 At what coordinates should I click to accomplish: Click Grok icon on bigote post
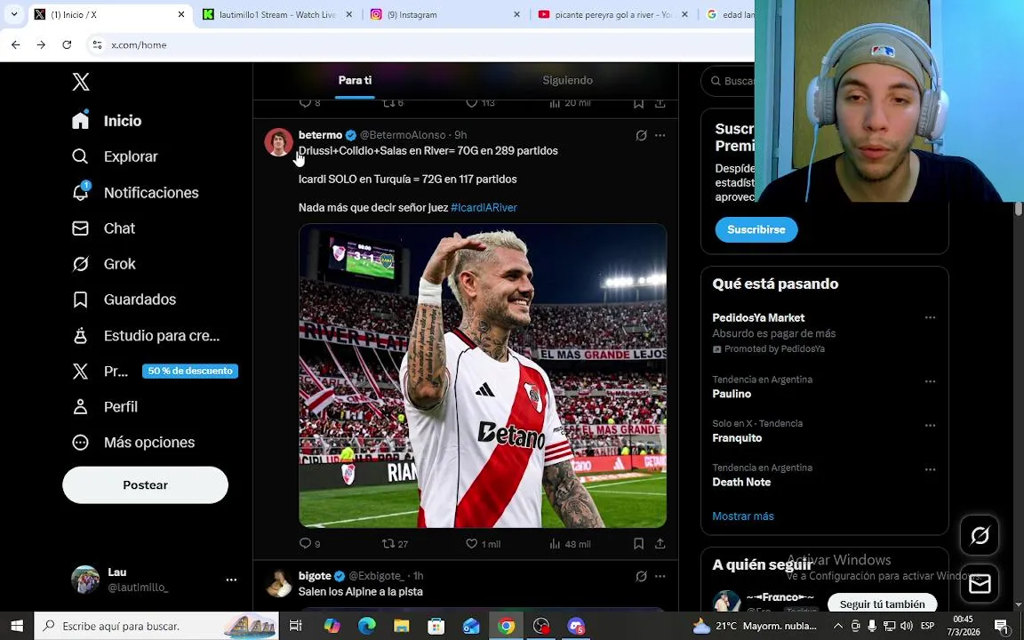tap(641, 576)
